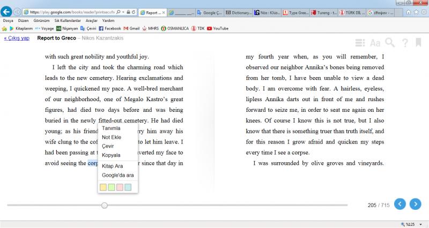Open the Sık Kullanılanlar menu

click(x=68, y=21)
